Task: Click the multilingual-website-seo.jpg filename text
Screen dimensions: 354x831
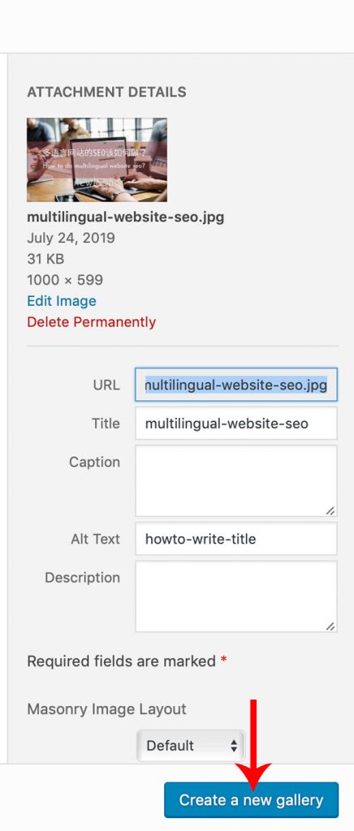Action: pyautogui.click(x=126, y=217)
